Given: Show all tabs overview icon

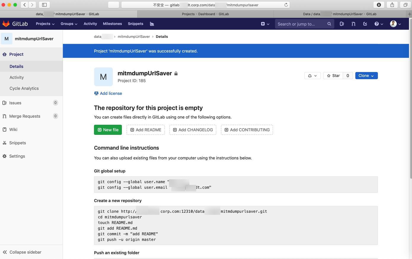Looking at the screenshot, I should 405,5.
